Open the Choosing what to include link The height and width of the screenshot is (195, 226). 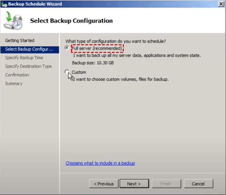100,163
